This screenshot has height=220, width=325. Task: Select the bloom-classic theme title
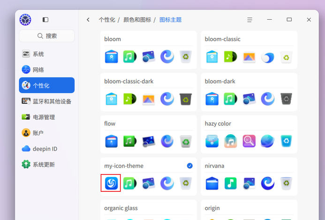223,39
